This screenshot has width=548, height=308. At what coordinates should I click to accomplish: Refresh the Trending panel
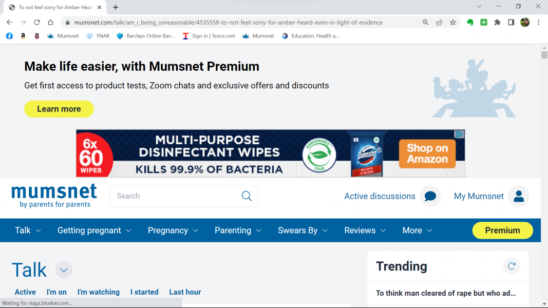coord(511,266)
